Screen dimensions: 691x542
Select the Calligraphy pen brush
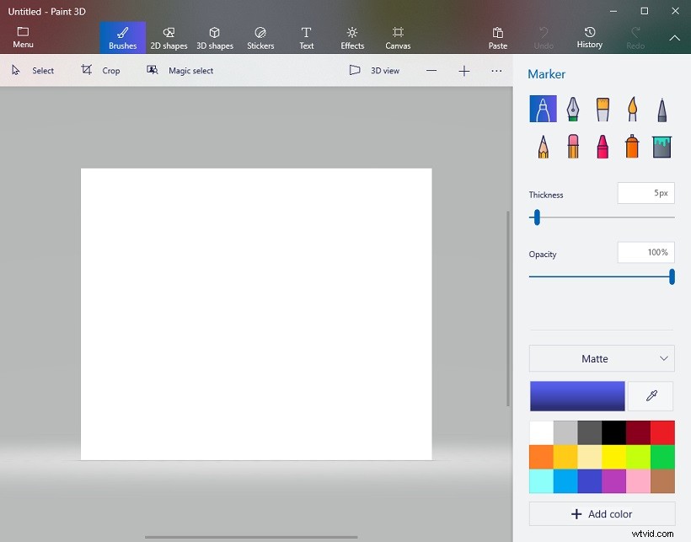click(572, 109)
